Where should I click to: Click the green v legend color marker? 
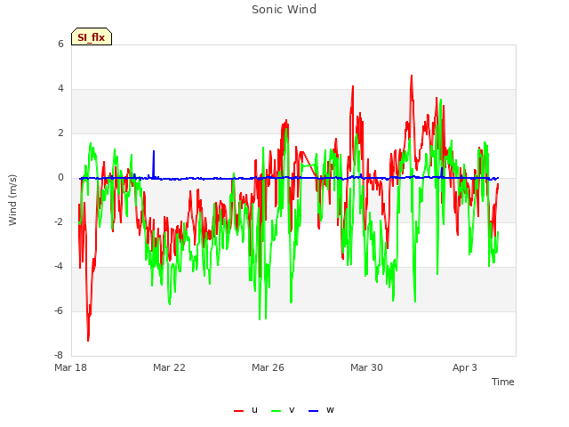click(x=276, y=411)
